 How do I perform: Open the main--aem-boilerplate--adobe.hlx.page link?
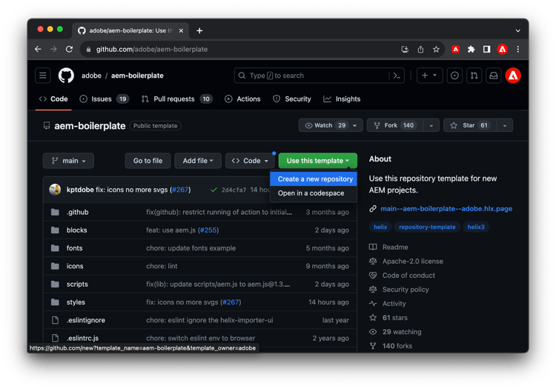(446, 209)
